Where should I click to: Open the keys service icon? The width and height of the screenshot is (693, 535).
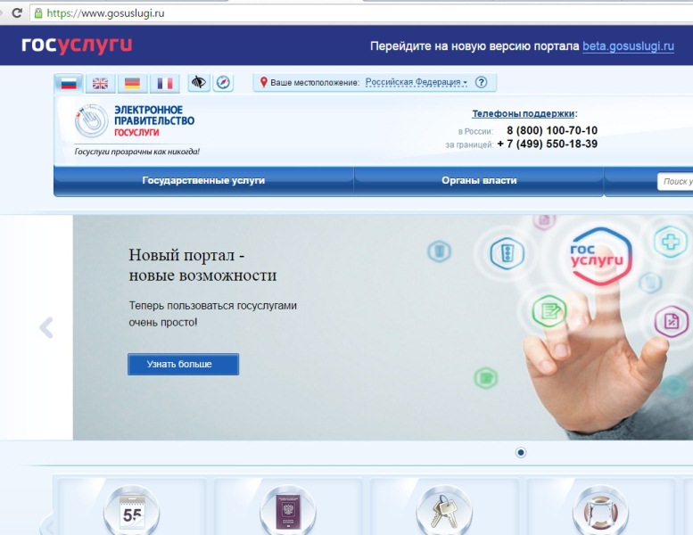[x=444, y=512]
